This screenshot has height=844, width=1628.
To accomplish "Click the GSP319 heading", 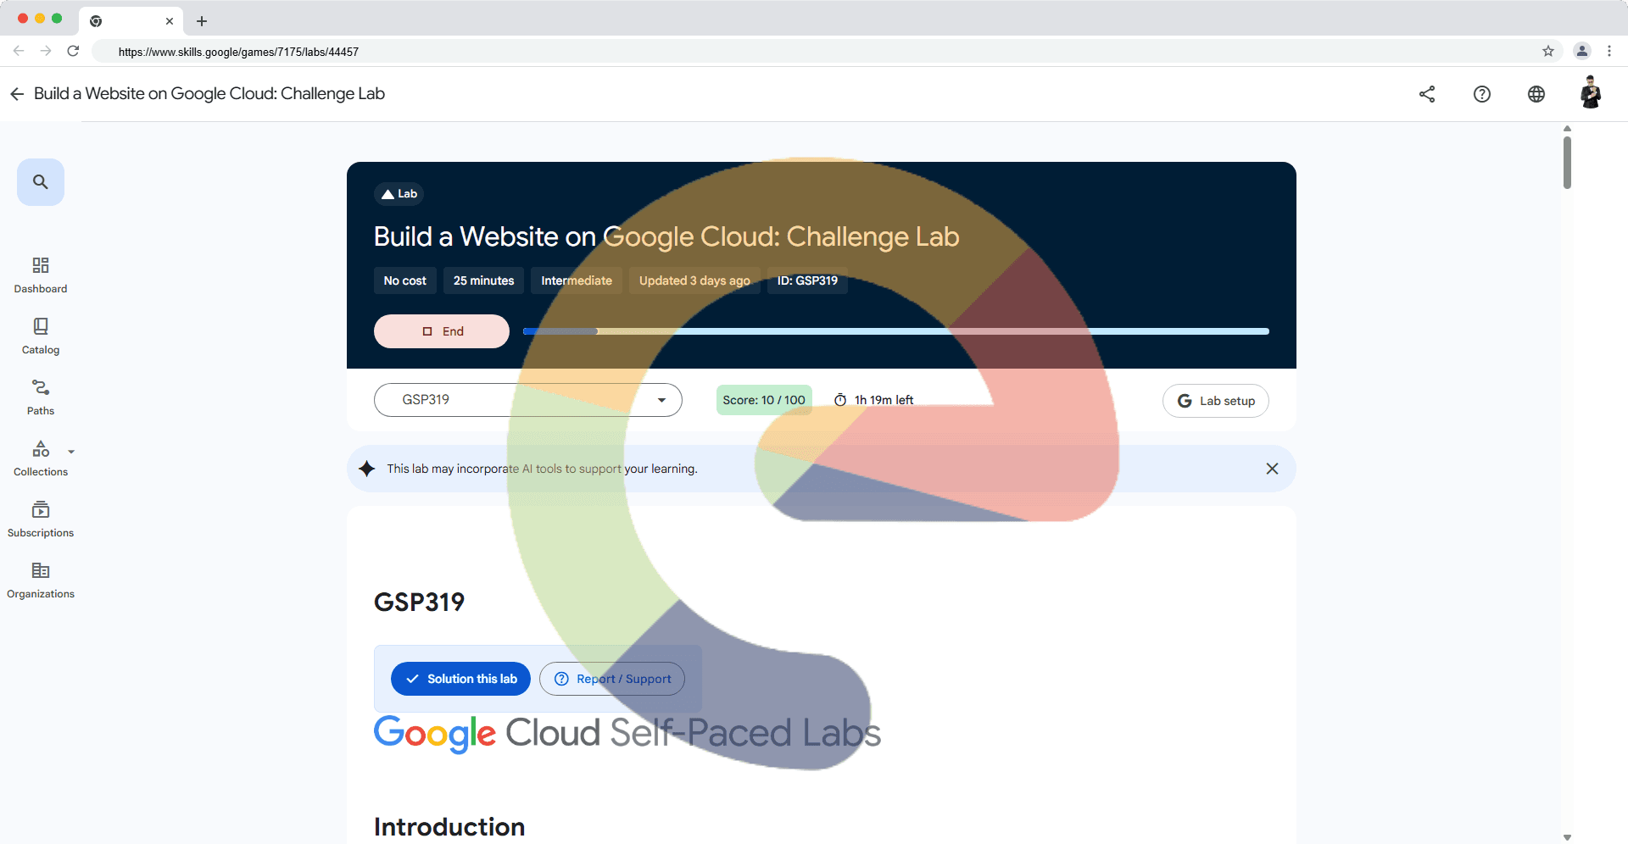I will (419, 602).
